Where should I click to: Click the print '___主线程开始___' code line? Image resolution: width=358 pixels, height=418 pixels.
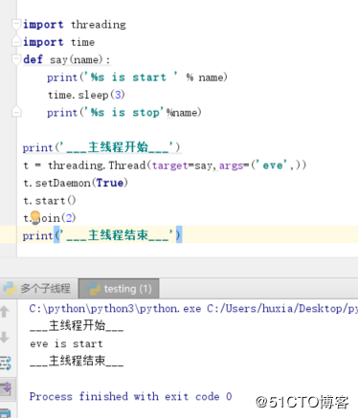101,147
